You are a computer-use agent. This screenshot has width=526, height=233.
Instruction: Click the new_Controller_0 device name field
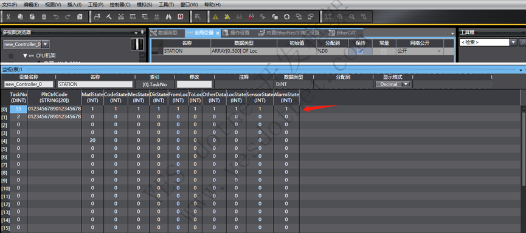tap(29, 84)
